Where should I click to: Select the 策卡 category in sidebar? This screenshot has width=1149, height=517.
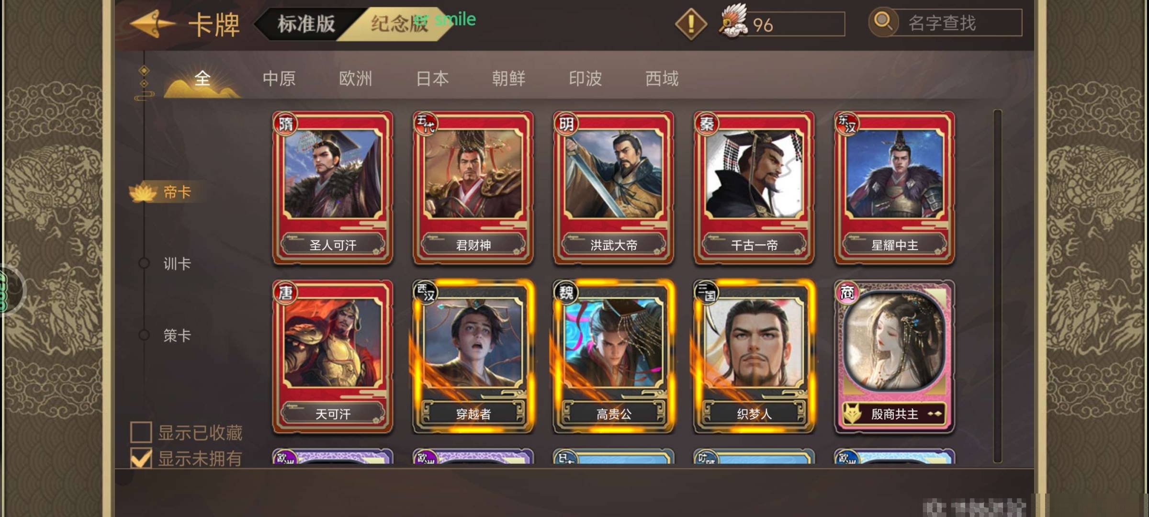click(x=177, y=335)
